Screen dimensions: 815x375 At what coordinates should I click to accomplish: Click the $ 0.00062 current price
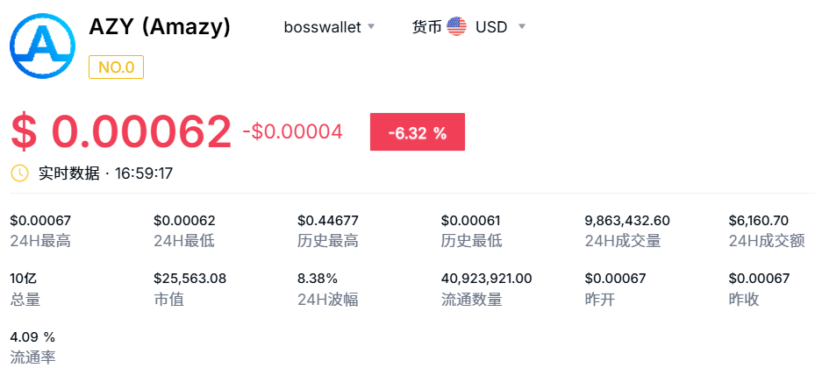tap(121, 132)
